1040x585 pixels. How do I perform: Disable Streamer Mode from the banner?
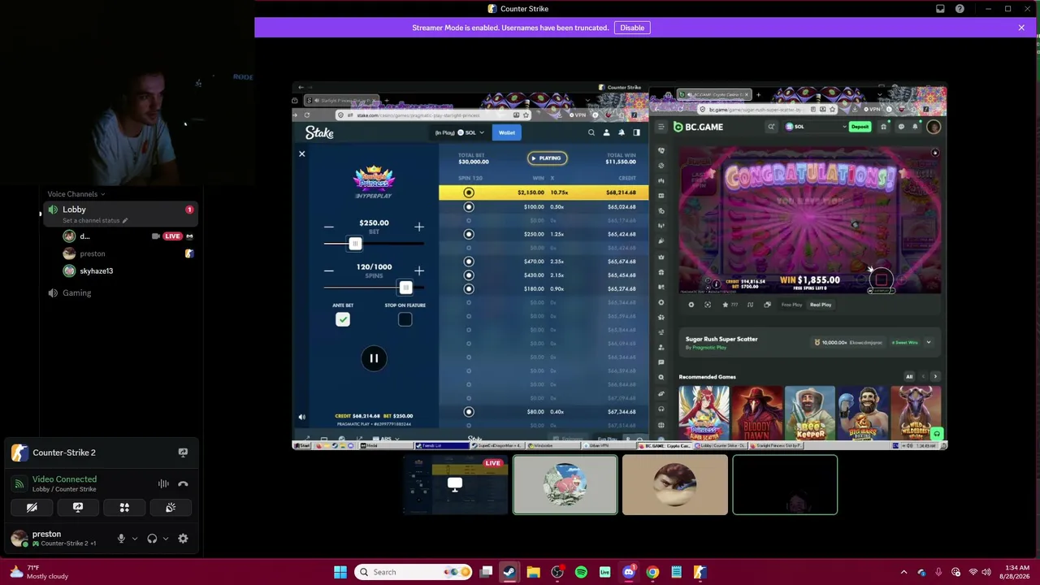(x=632, y=28)
